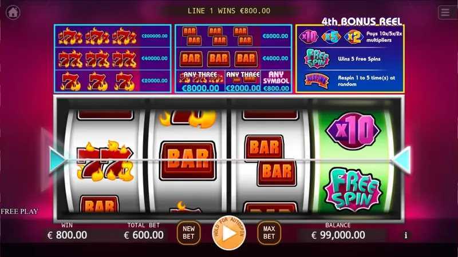Screen dimensions: 458x257
Task: Click the left payline arrow marker
Action: click(58, 160)
